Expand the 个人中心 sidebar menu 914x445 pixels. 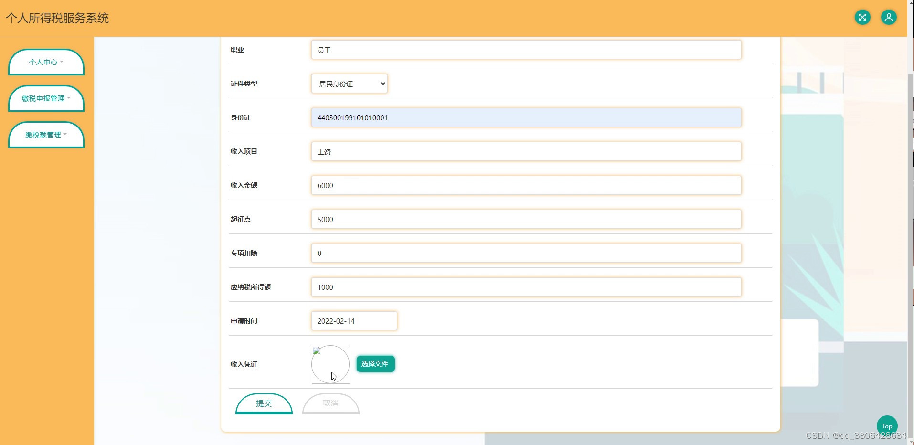[x=46, y=62]
